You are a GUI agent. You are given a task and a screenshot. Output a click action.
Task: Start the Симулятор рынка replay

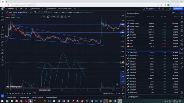65,9
